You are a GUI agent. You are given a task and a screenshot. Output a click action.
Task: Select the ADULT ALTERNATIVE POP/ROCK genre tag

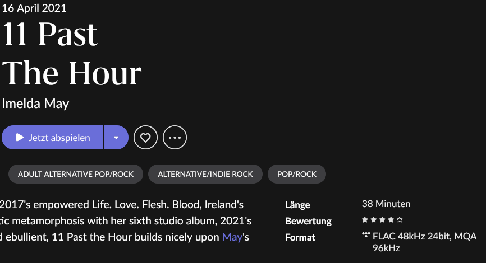(x=76, y=174)
